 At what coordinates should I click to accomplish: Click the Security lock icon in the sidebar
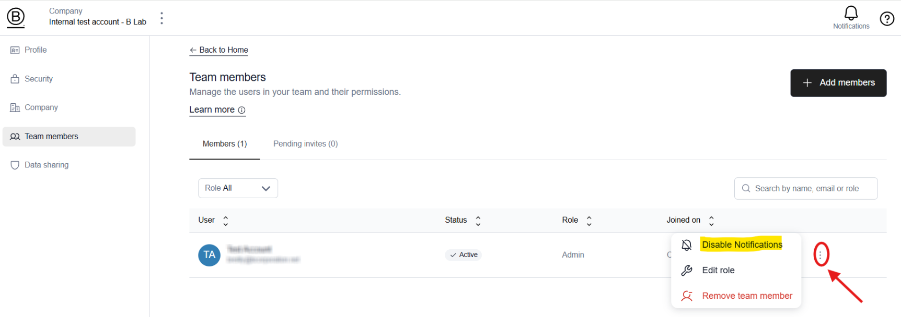click(x=15, y=79)
